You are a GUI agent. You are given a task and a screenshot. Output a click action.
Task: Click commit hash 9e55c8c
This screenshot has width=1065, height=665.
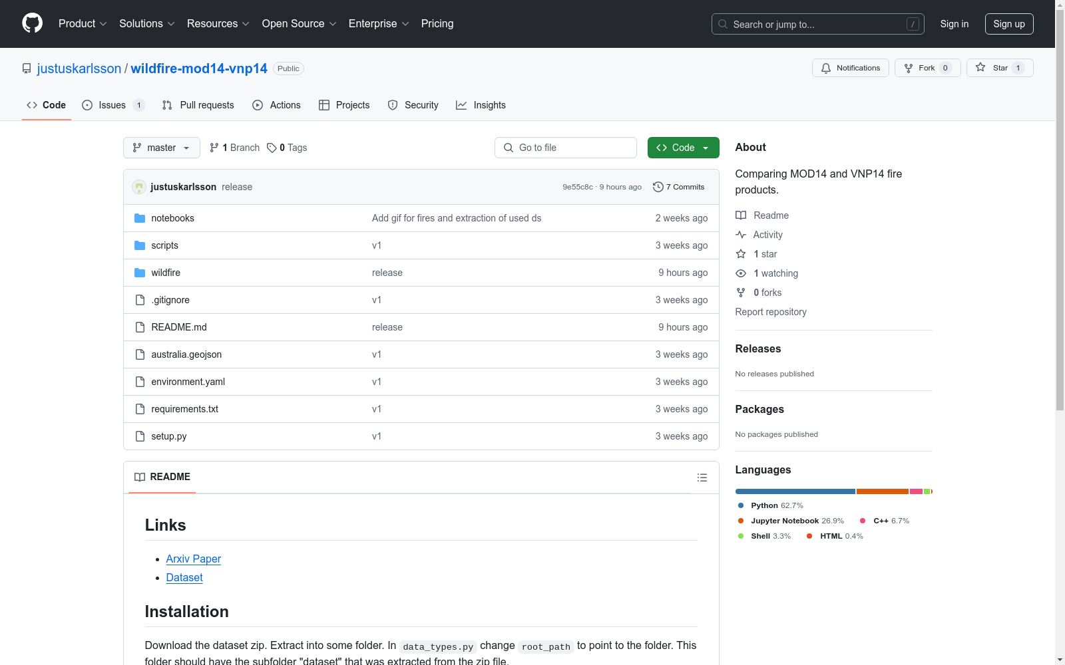(577, 187)
